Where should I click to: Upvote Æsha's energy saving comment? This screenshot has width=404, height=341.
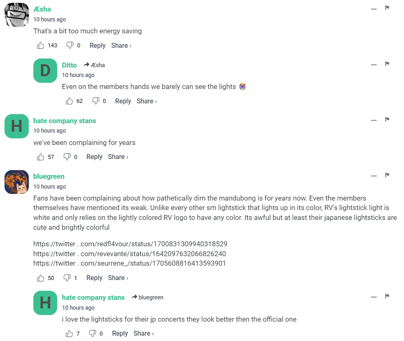[41, 45]
